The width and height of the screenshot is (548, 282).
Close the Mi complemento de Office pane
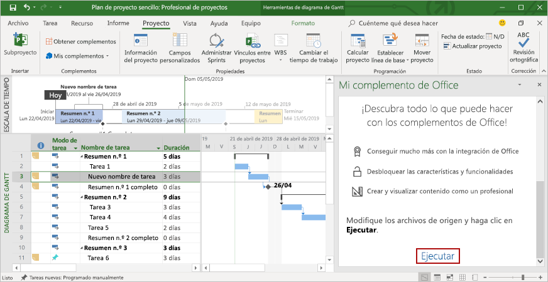[538, 85]
